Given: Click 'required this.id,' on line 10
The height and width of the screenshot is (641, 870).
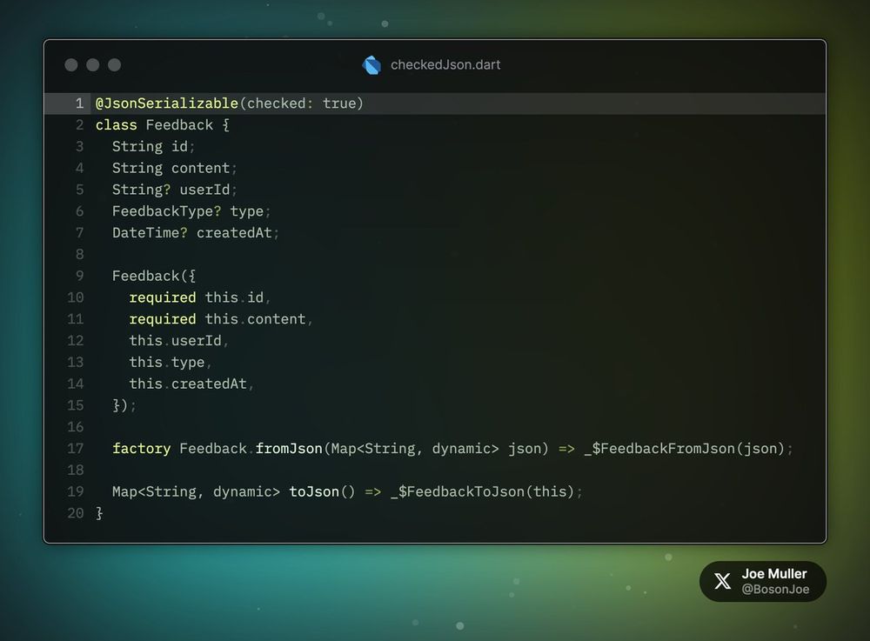Looking at the screenshot, I should point(200,297).
